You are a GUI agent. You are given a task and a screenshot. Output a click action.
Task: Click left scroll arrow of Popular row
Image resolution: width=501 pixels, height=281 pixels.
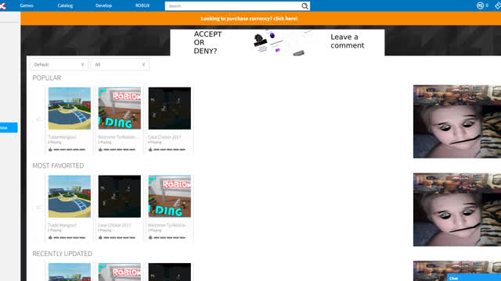click(38, 119)
